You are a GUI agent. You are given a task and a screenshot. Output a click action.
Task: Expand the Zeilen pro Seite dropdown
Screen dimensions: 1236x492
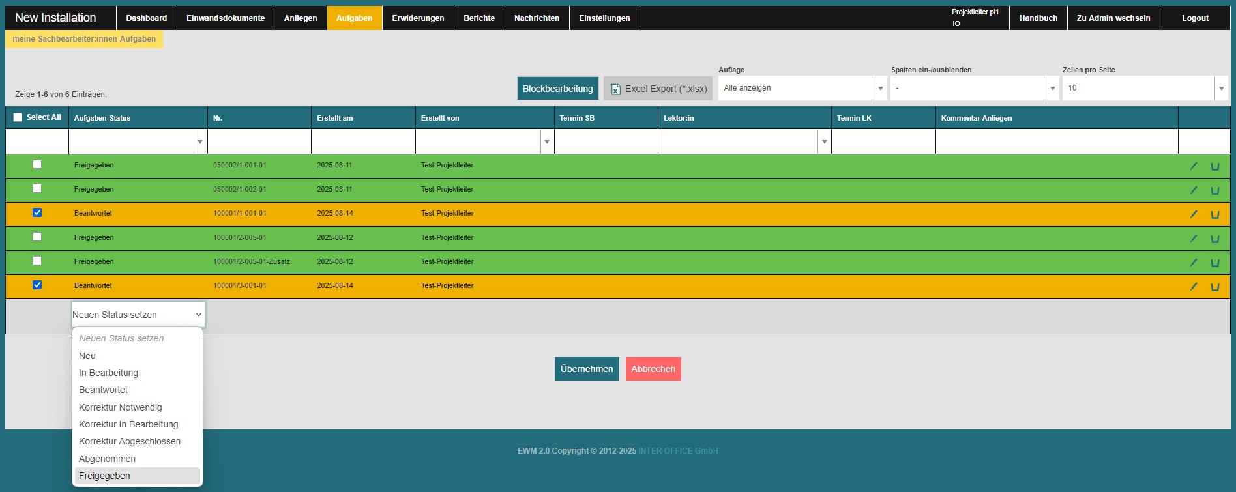point(1145,88)
